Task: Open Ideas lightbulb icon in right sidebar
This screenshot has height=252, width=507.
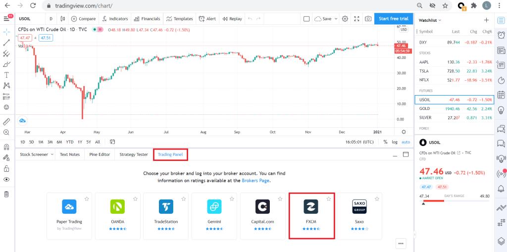Action: (x=501, y=110)
